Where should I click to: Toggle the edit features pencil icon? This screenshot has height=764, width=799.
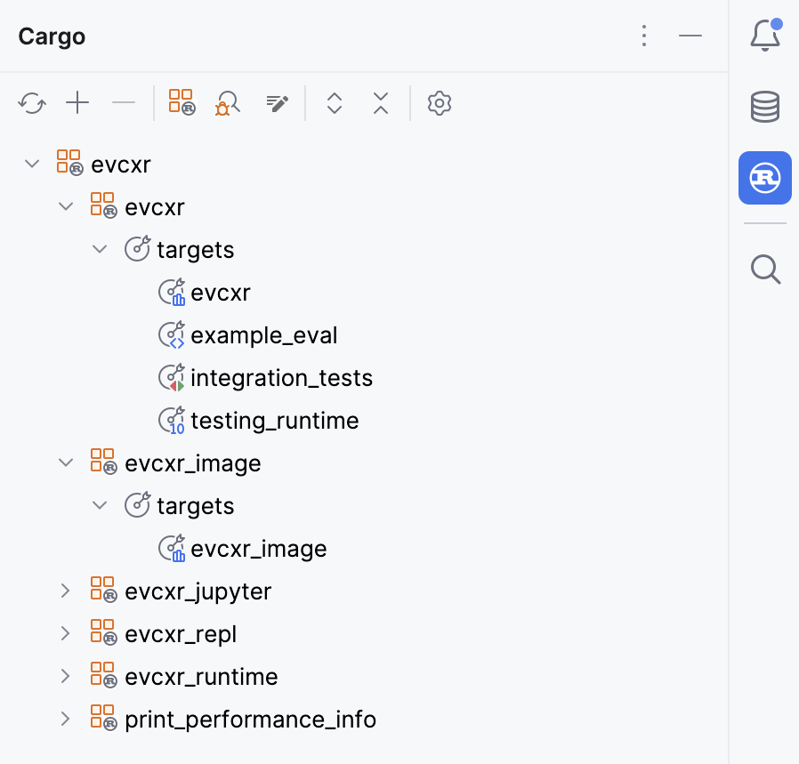click(x=277, y=103)
